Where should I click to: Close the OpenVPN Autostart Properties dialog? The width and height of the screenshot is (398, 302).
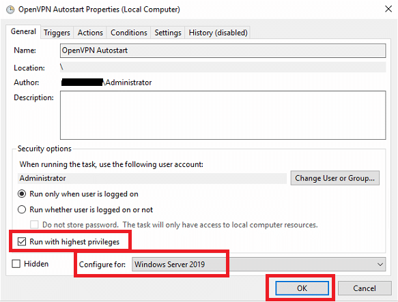[x=388, y=9]
